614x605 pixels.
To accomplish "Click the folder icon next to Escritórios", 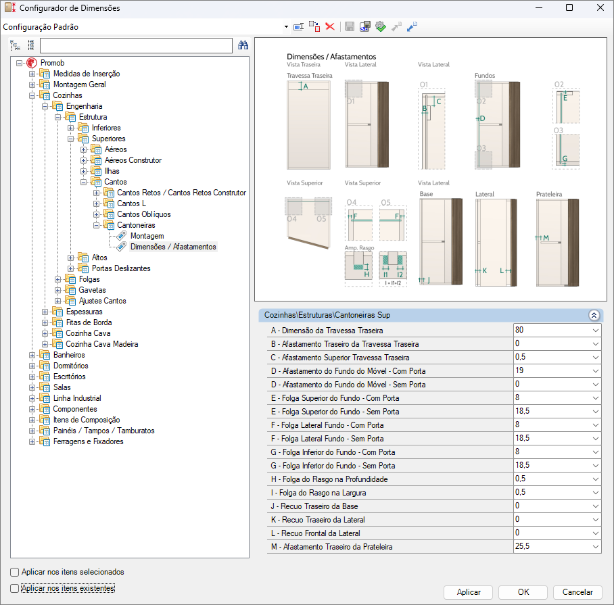I will coord(45,377).
